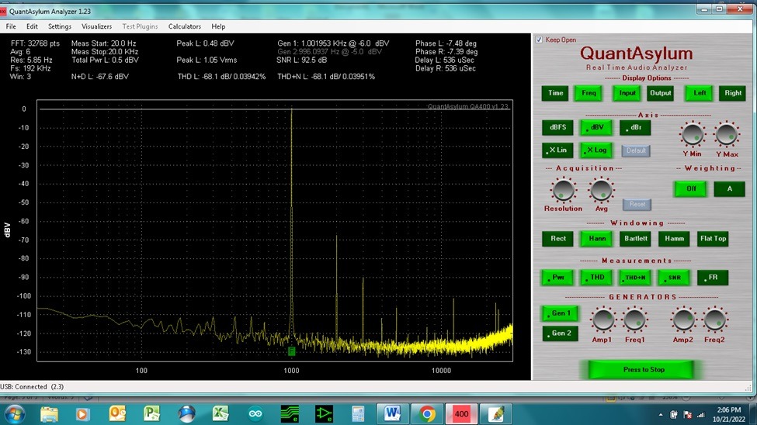Open the File menu
The image size is (757, 425).
coord(11,26)
